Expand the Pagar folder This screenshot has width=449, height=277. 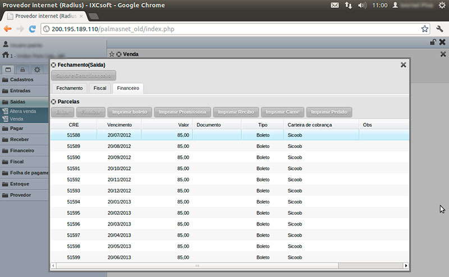point(24,128)
